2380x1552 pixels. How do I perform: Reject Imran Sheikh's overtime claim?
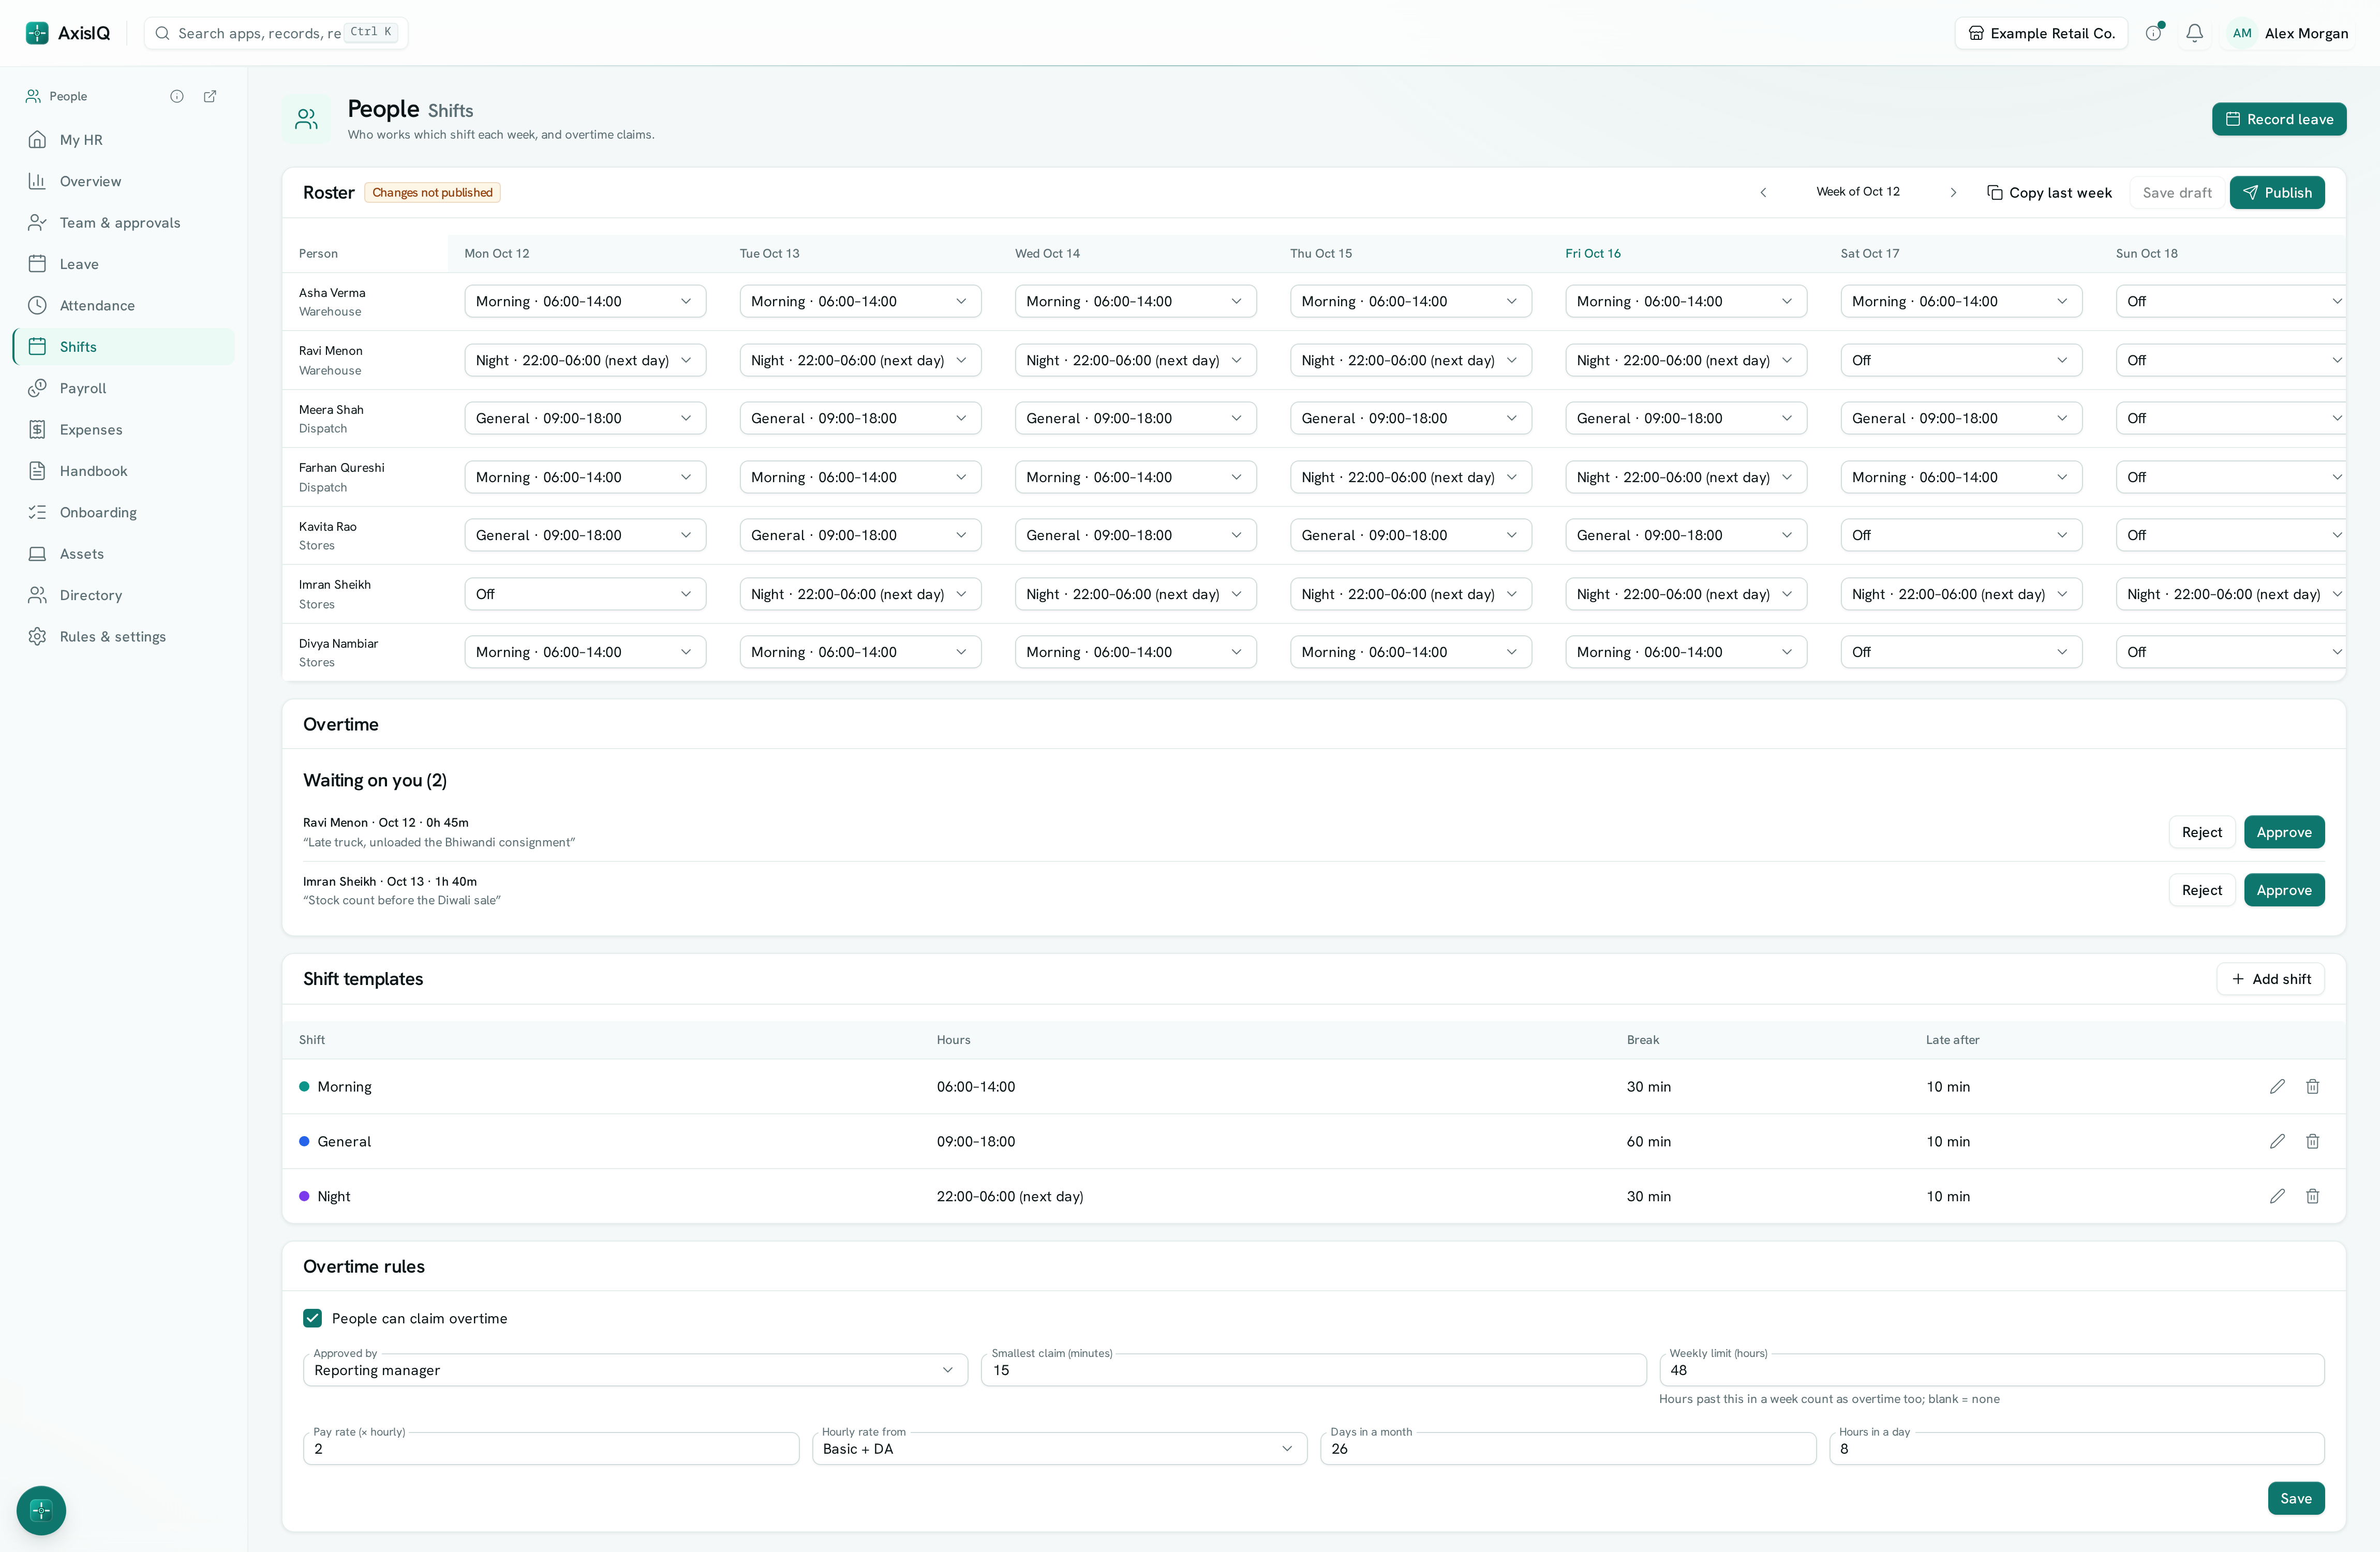coord(2201,890)
